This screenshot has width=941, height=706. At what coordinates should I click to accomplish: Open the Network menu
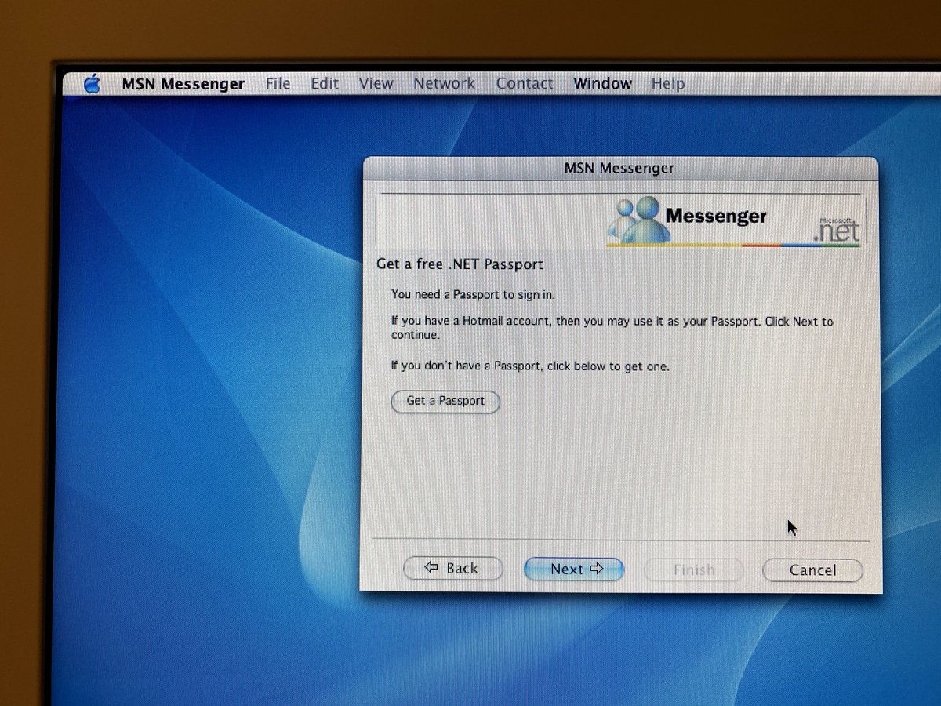[x=445, y=83]
